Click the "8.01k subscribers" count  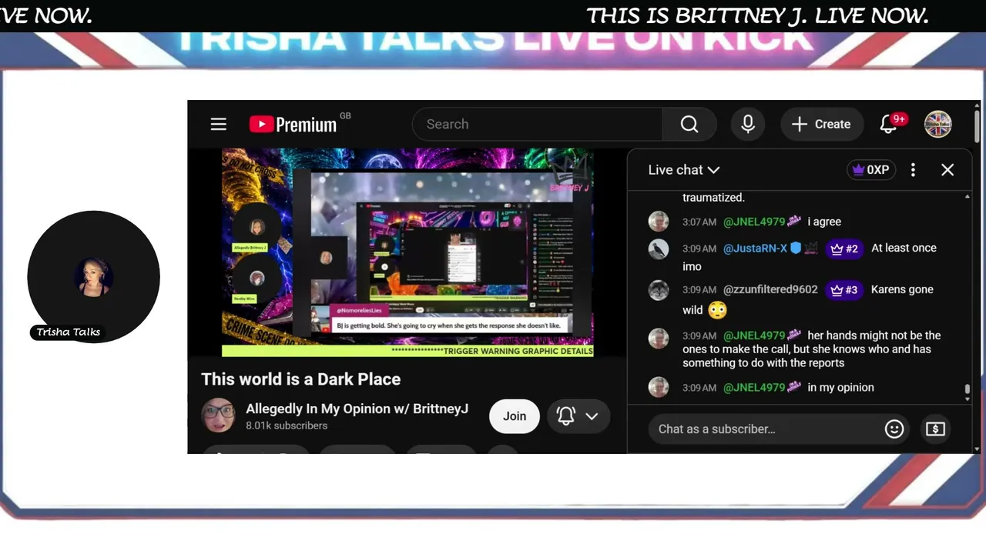(x=287, y=426)
